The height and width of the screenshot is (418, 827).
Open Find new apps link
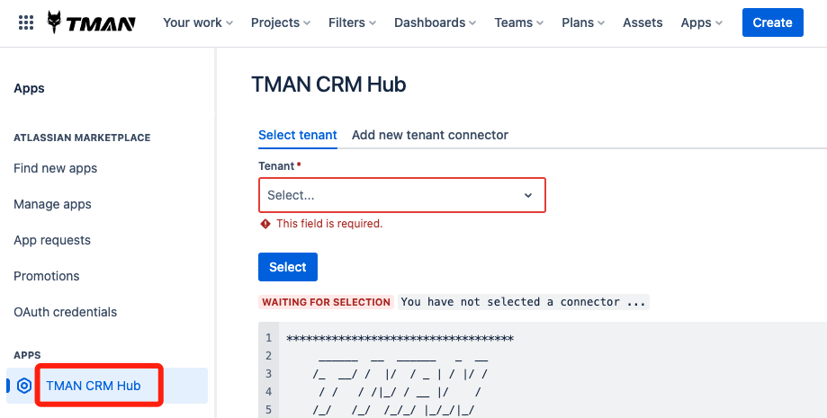(56, 168)
